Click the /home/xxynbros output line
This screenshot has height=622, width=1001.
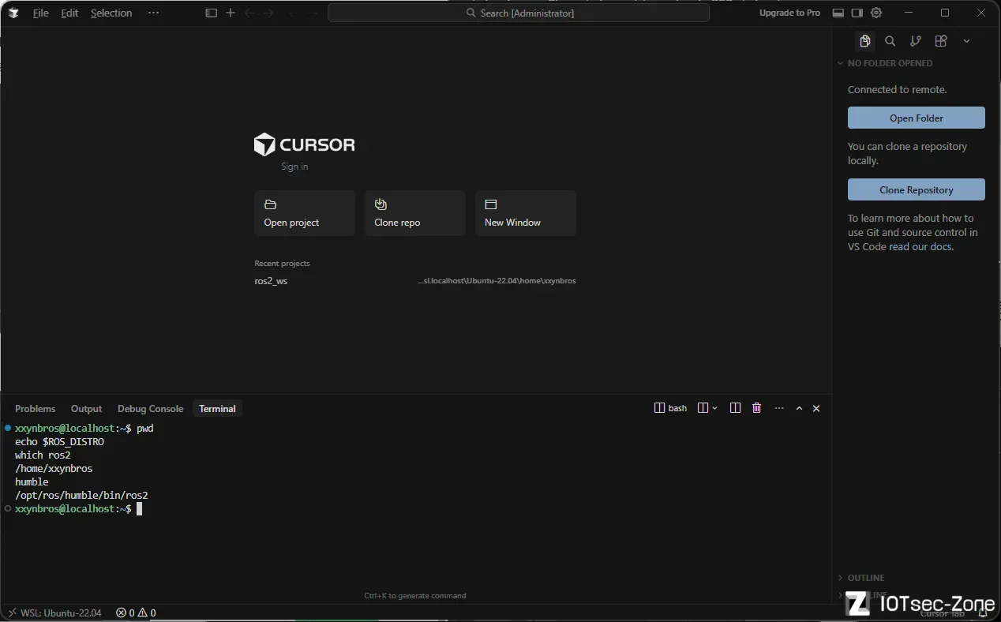point(54,469)
